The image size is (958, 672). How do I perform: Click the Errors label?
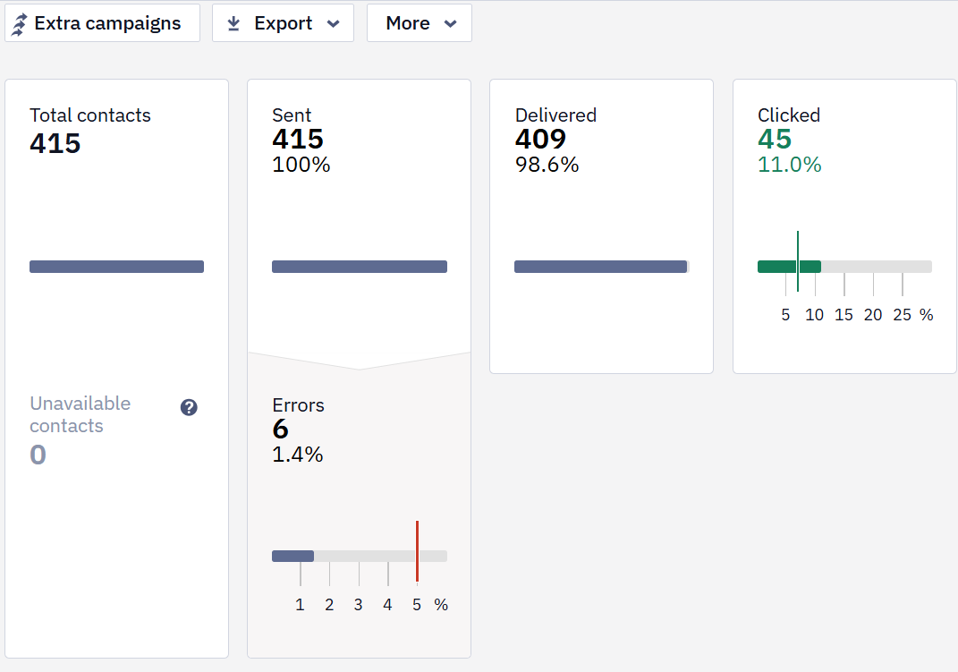298,405
